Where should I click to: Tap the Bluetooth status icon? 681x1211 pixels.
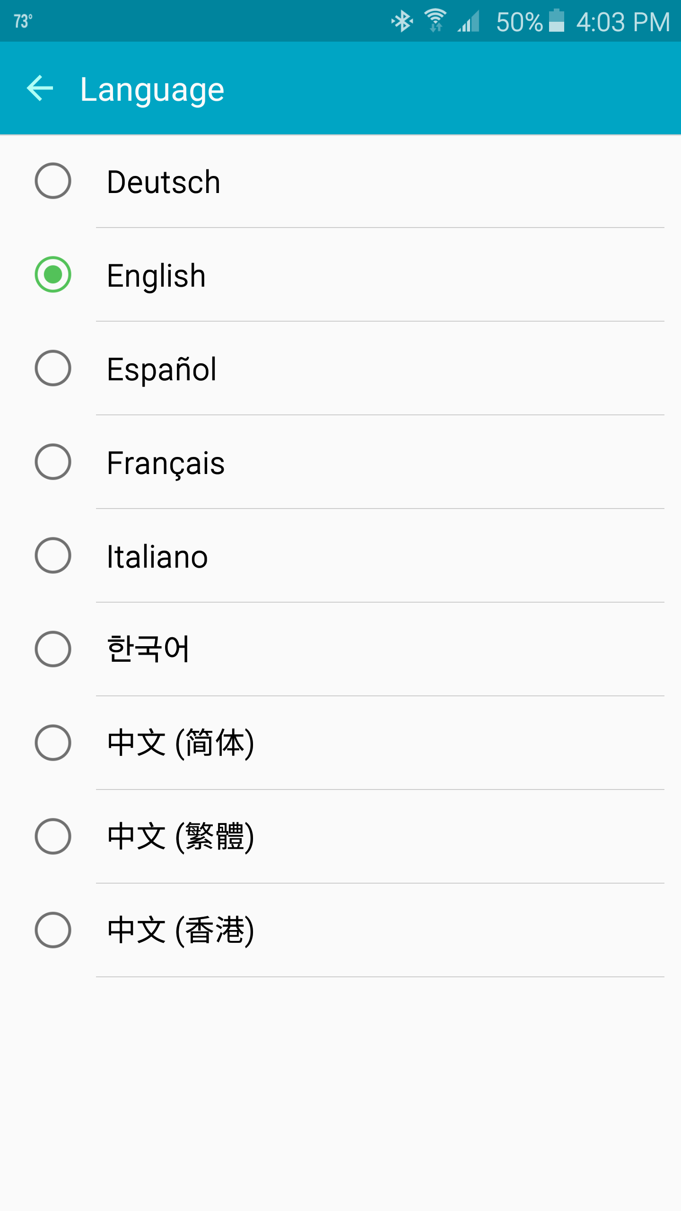(402, 21)
